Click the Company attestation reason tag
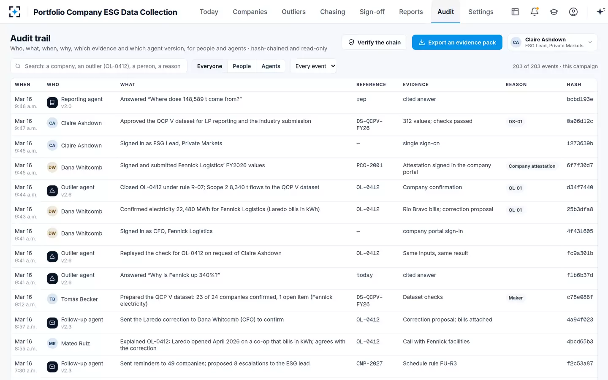Screen dimensions: 608x380 (532, 166)
